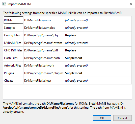Click the Import MAME INI window icon
This screenshot has height=124, width=135.
click(4, 4)
